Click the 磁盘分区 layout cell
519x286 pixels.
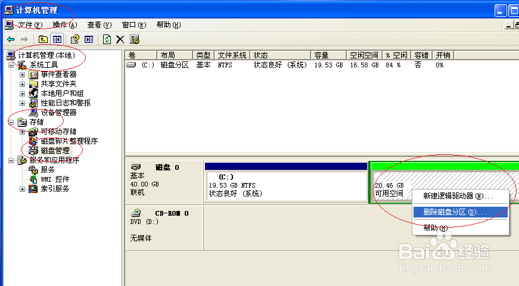(175, 65)
